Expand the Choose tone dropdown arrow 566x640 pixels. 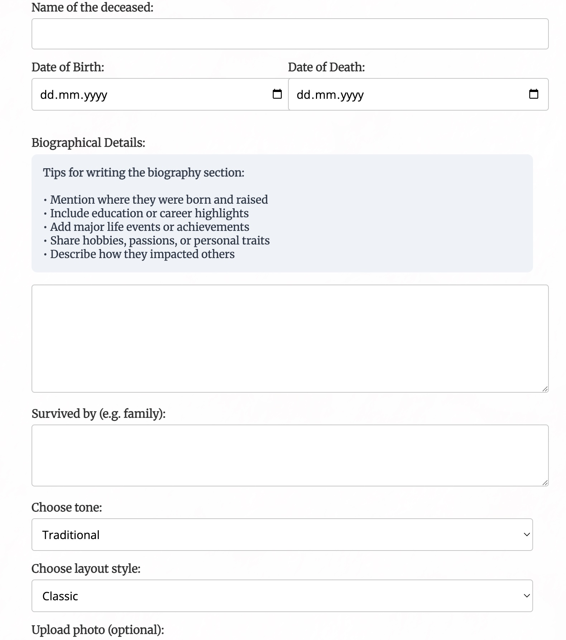tap(527, 534)
